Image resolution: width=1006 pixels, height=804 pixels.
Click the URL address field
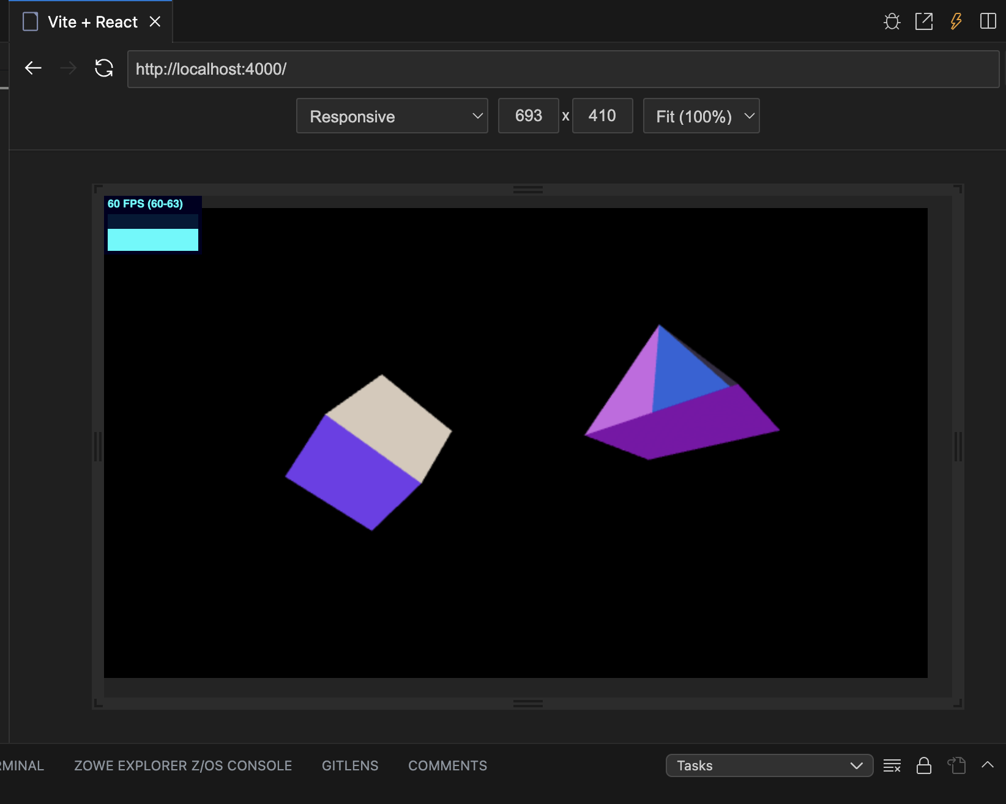pos(563,69)
